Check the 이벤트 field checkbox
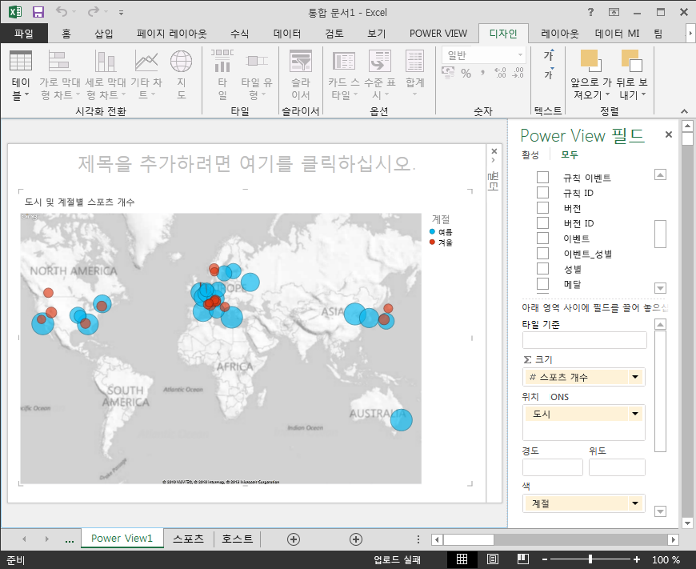The image size is (696, 569). [542, 238]
